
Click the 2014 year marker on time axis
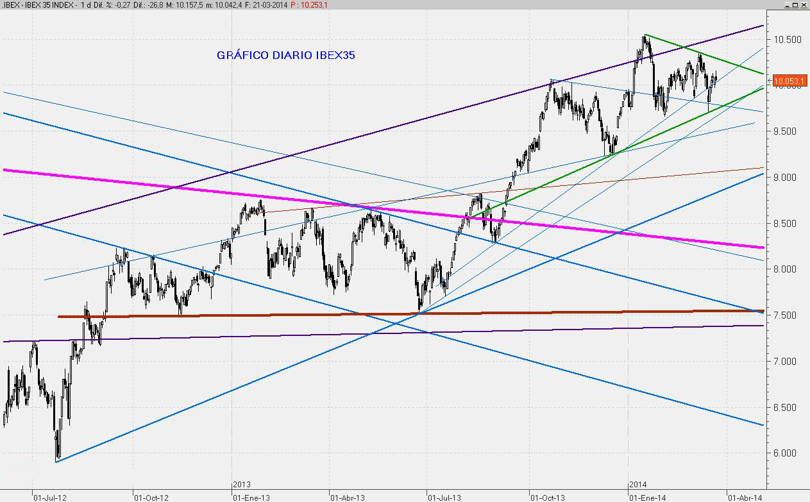(x=637, y=485)
